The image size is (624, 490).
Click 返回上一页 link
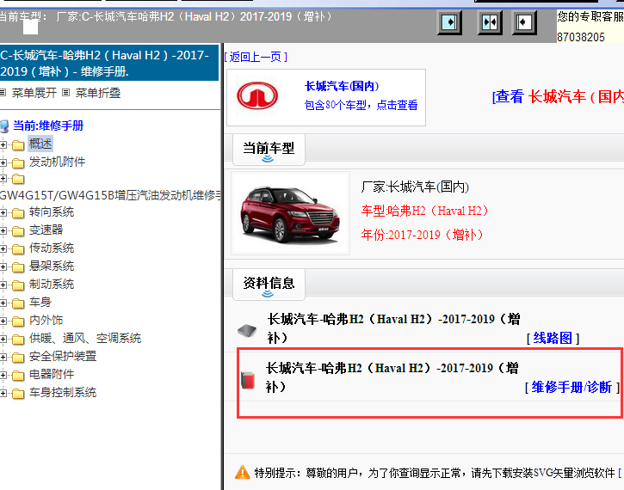(x=256, y=57)
